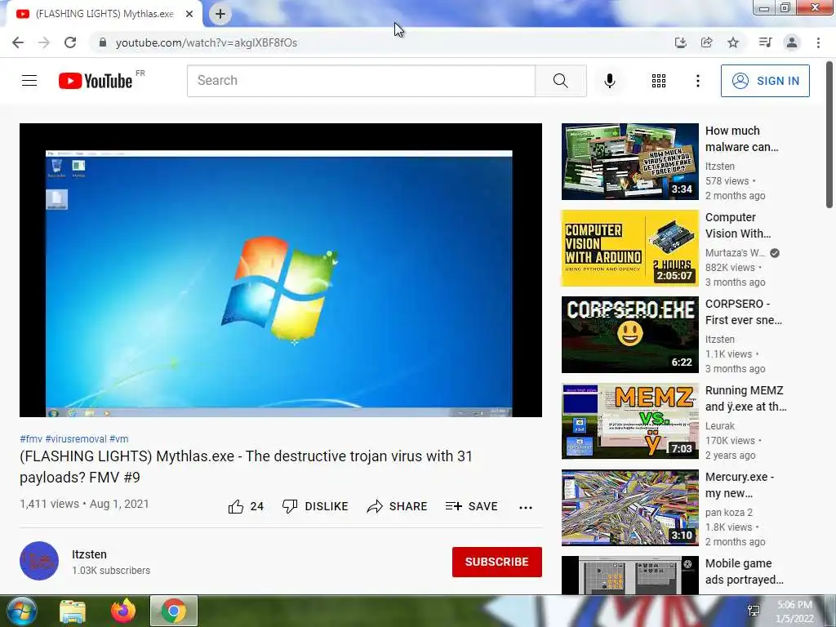
Task: Click the video player to play
Action: click(x=281, y=269)
